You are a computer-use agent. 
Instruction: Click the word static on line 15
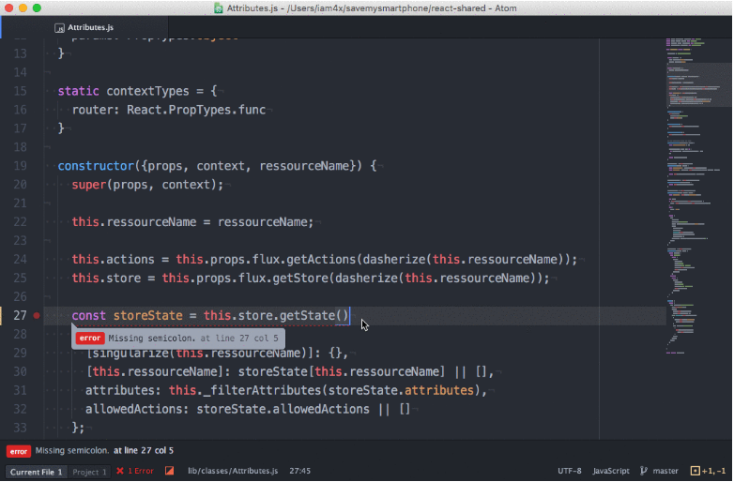click(78, 91)
